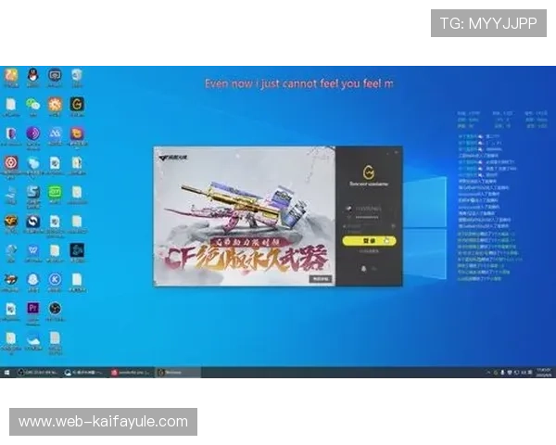Open the white ghost icon on blue
This screenshot has height=445, width=556.
33,279
